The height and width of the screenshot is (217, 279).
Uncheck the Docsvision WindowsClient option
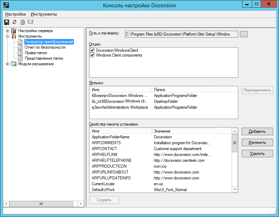point(92,50)
